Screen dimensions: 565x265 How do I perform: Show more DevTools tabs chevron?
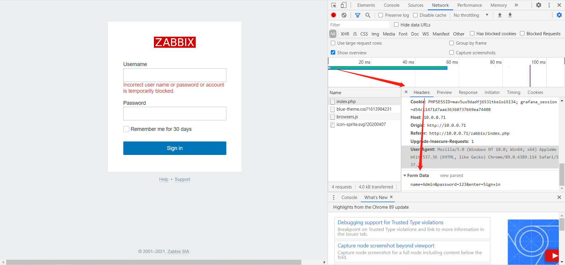tap(516, 5)
